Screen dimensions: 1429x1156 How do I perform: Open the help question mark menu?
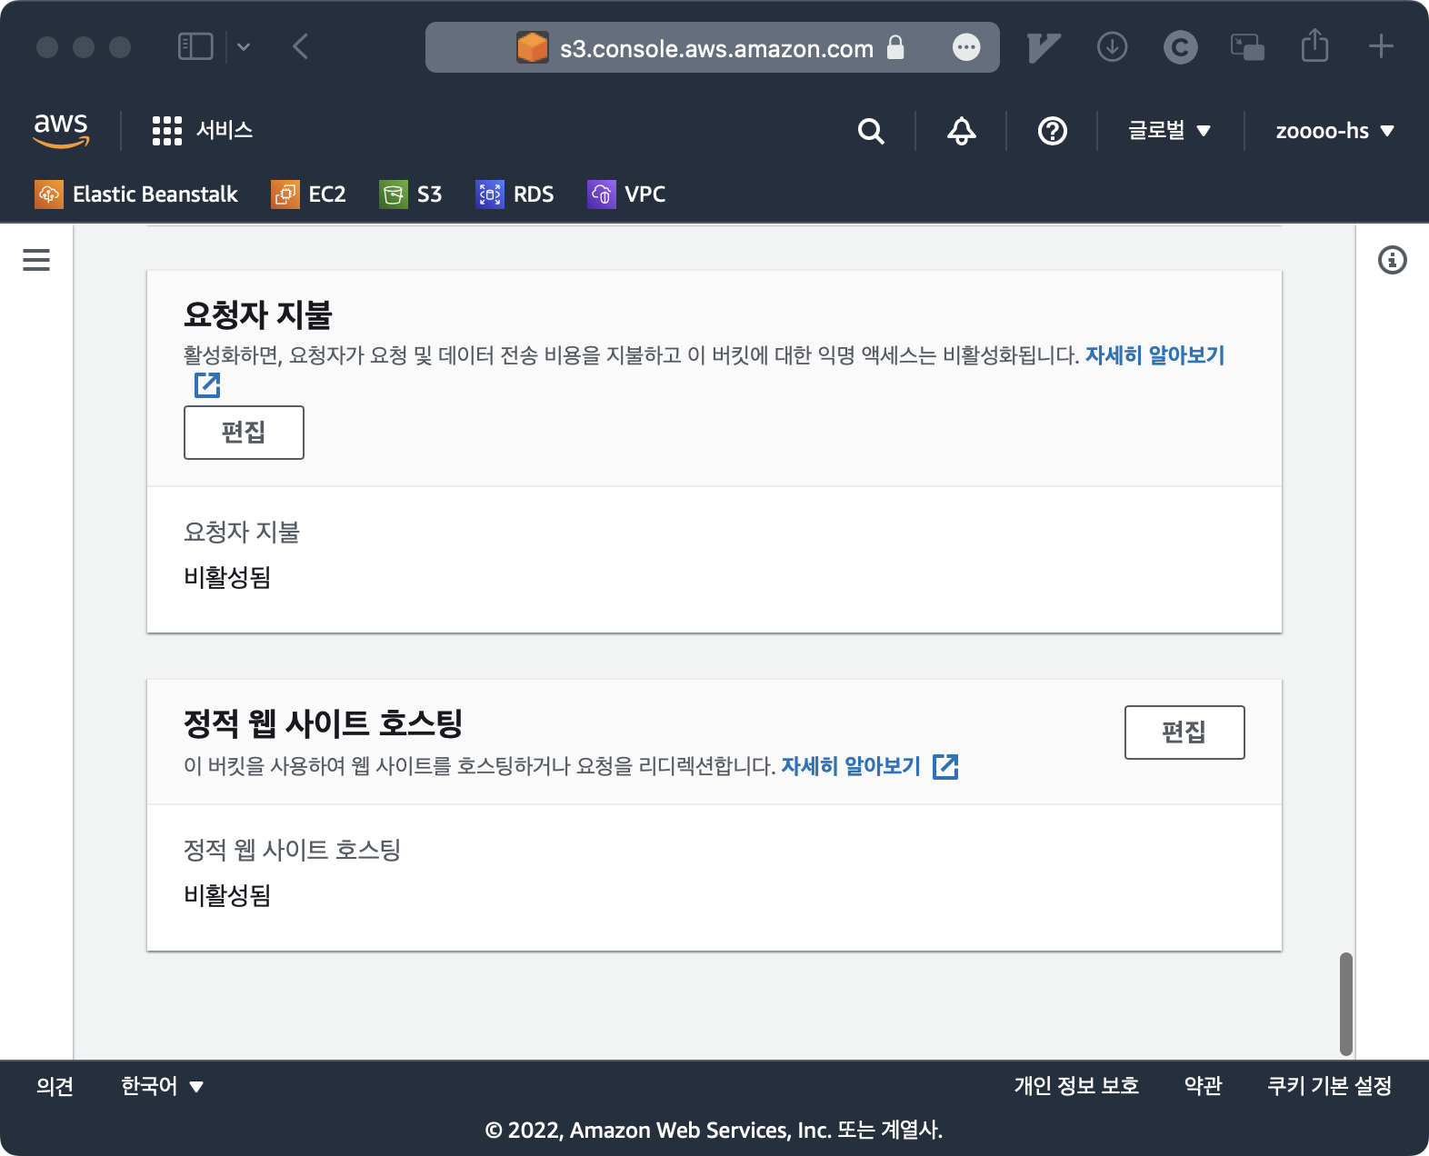1052,131
